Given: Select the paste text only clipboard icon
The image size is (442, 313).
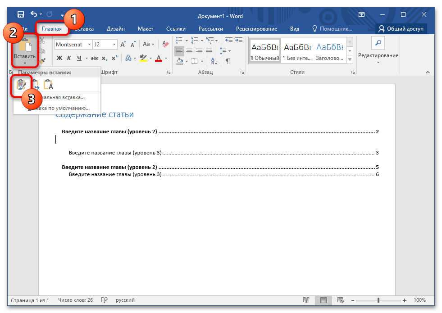Looking at the screenshot, I should click(48, 84).
